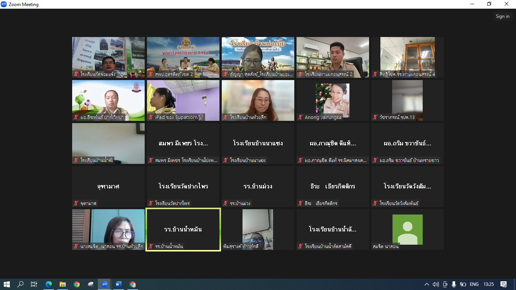Click the จุฑามาศ participant tile
516x290 pixels.
[108, 186]
